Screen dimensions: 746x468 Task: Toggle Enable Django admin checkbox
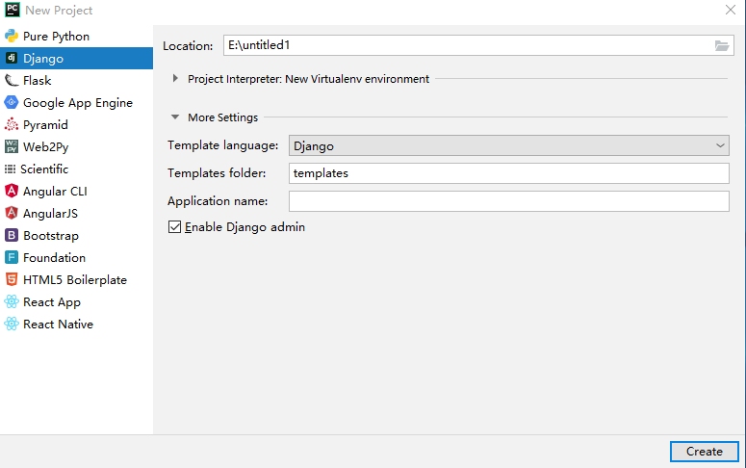pos(174,227)
